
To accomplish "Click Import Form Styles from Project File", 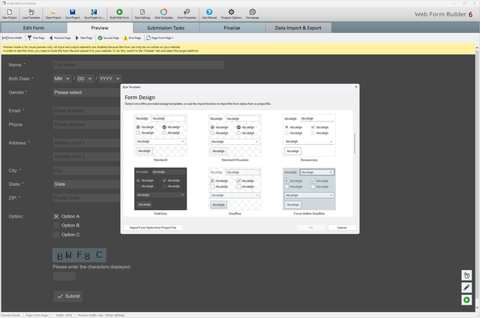I will [x=153, y=228].
